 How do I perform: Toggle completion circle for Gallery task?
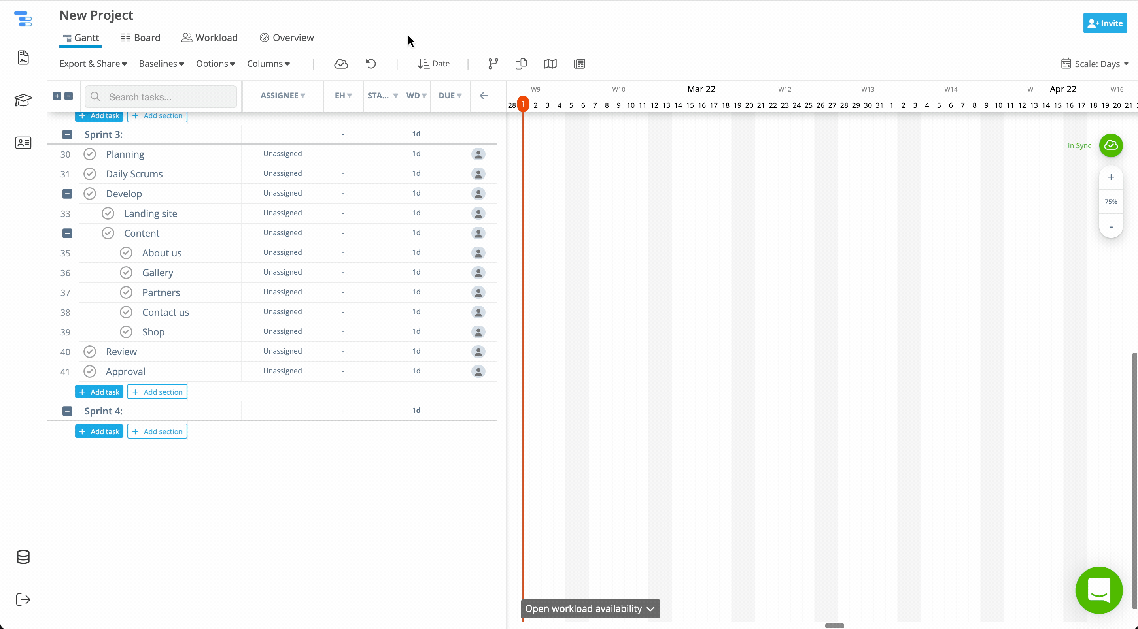point(126,273)
